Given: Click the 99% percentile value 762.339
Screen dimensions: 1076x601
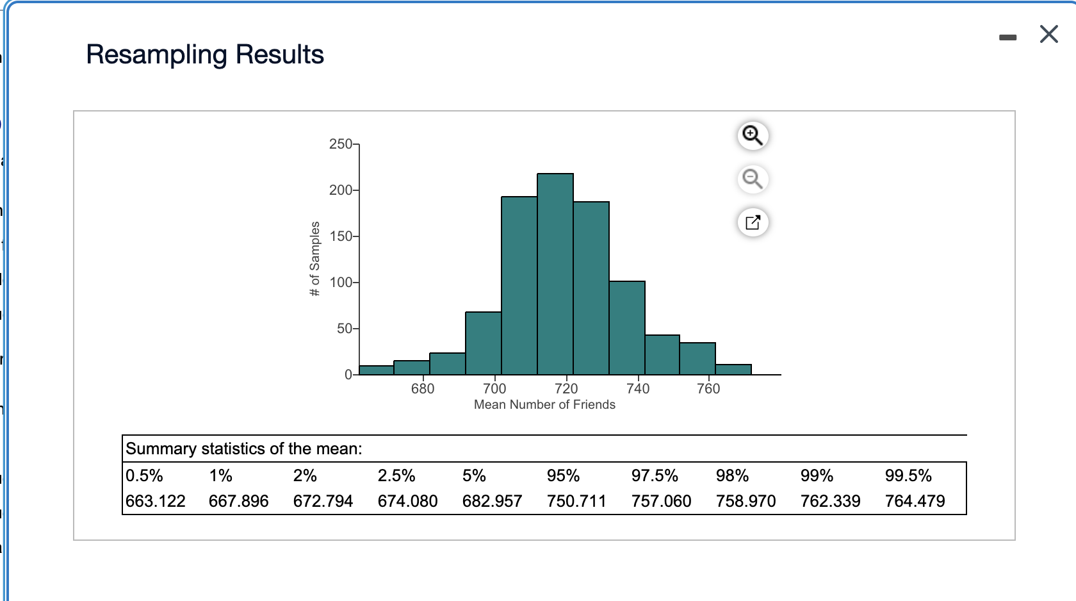Looking at the screenshot, I should (x=830, y=501).
